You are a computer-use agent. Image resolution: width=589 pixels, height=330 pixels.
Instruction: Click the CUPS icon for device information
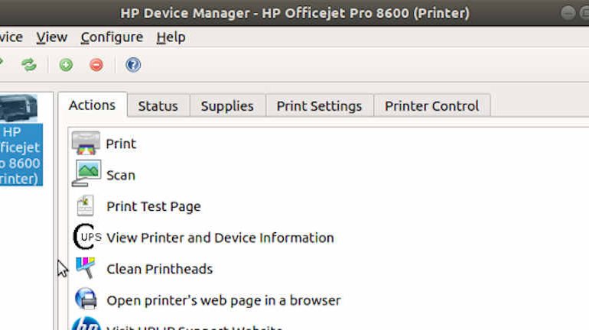coord(86,237)
